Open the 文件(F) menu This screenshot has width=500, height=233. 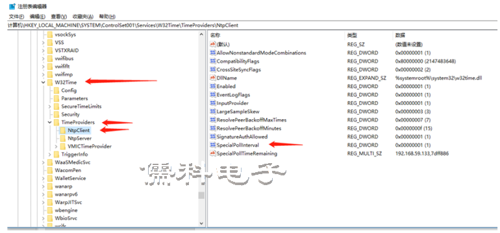17,17
